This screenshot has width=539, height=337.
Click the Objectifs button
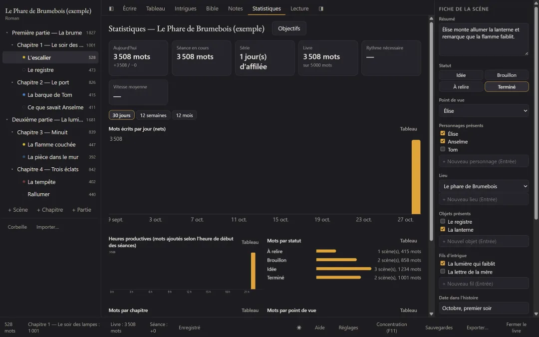pyautogui.click(x=289, y=28)
